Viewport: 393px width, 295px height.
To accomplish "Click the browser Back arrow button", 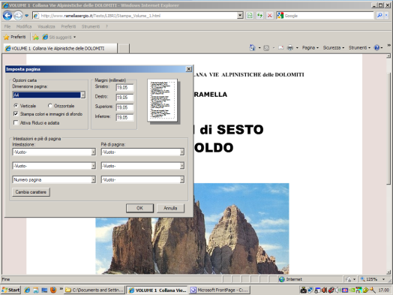I will (x=7, y=16).
